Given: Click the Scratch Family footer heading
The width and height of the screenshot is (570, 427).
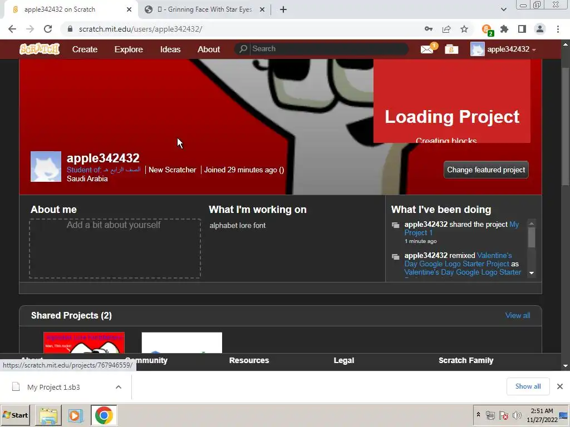Looking at the screenshot, I should pos(466,360).
